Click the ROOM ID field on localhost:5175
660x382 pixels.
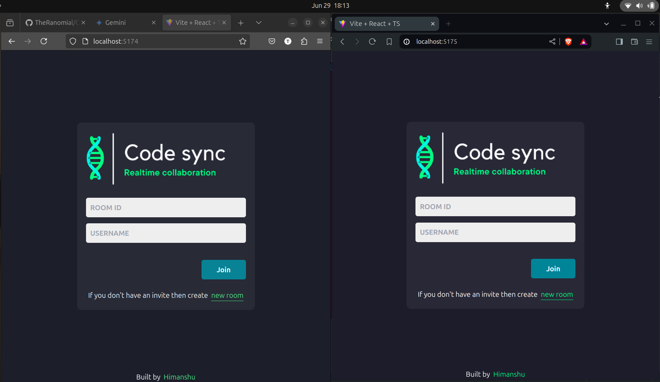tap(495, 207)
